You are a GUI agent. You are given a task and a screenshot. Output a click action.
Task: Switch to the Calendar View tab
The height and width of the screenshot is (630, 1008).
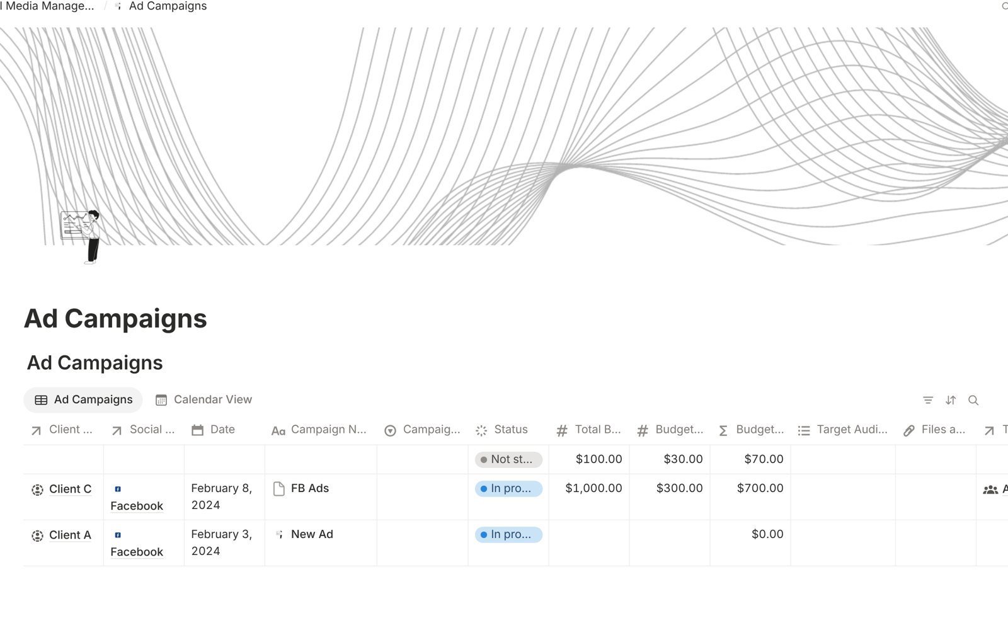tap(203, 399)
